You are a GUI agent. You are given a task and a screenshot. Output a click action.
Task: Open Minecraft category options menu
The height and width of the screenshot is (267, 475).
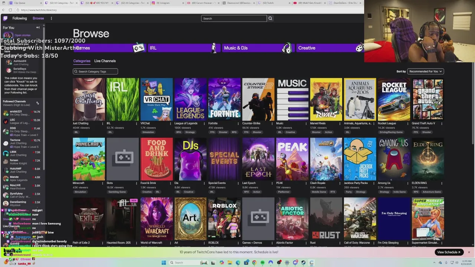click(x=103, y=183)
